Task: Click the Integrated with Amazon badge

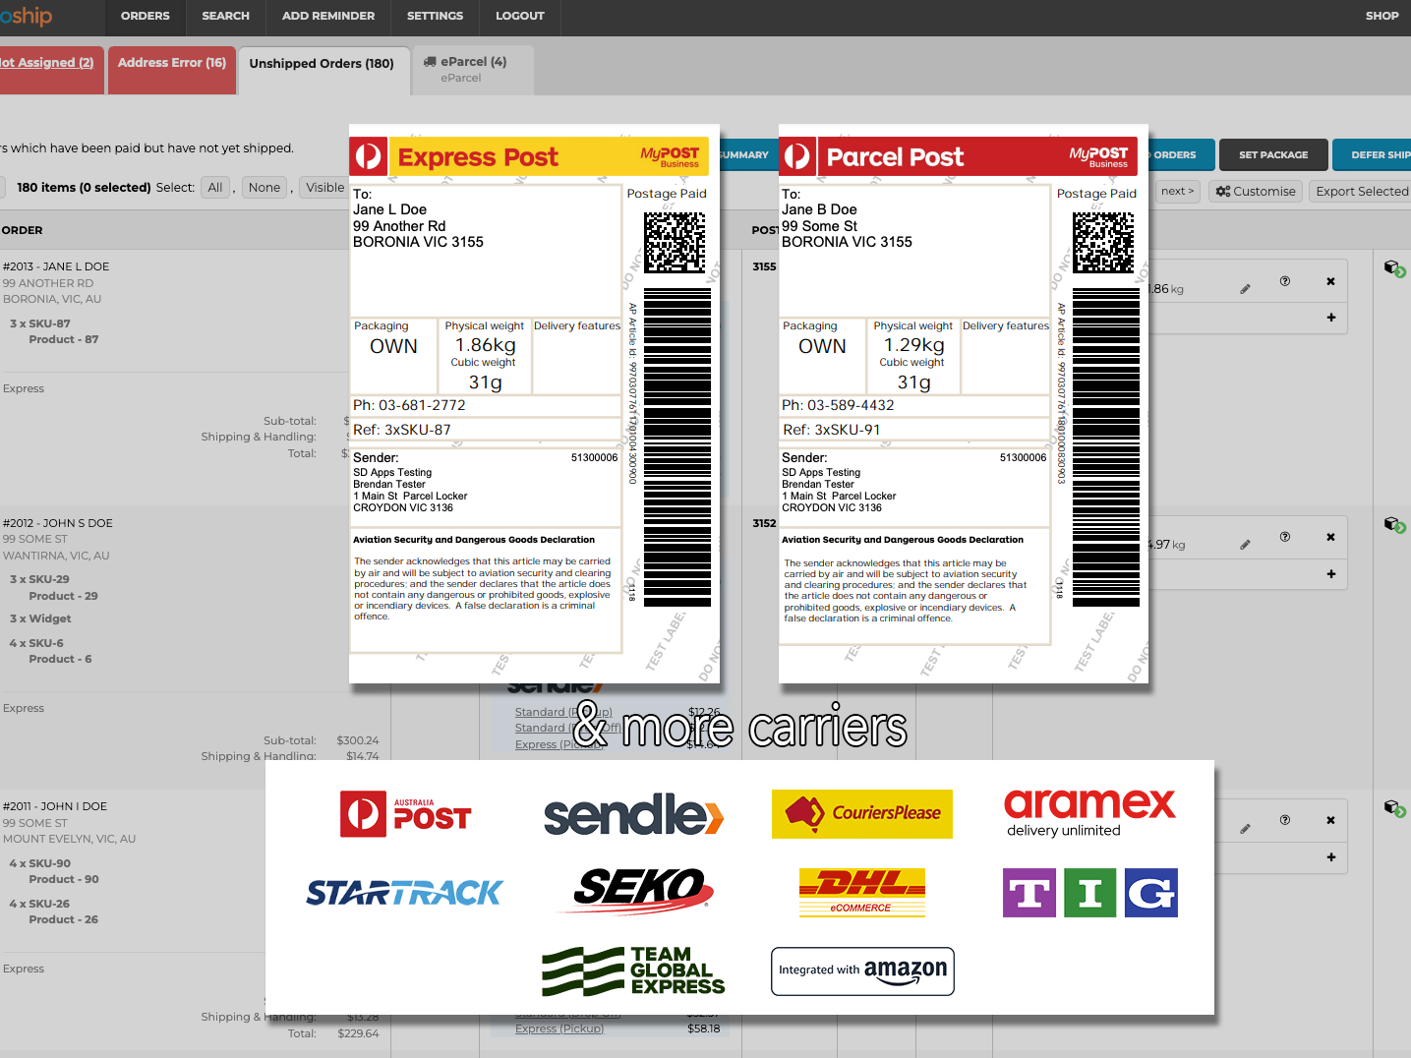Action: coord(862,970)
